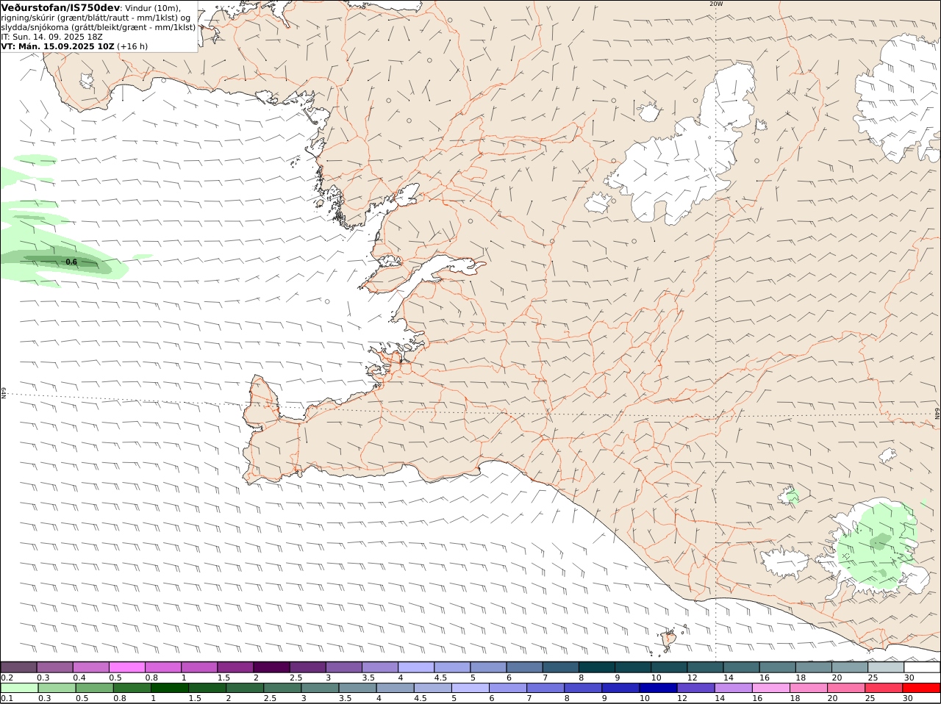
Task: Pick upper legend swatch between 10 and 12
Action: click(x=669, y=667)
